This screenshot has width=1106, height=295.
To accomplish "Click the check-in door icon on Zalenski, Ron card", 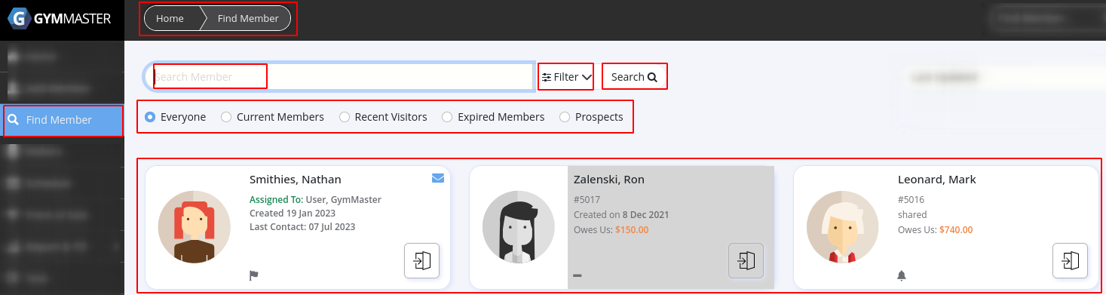I will tap(746, 260).
